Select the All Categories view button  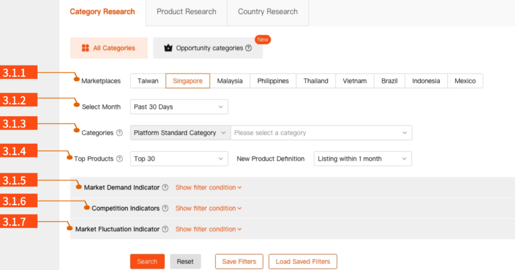[x=109, y=48]
